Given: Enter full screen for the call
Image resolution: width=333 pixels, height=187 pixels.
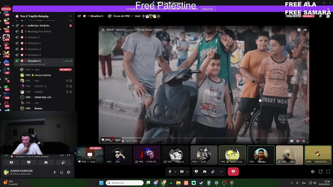Looking at the screenshot, I should tap(328, 172).
